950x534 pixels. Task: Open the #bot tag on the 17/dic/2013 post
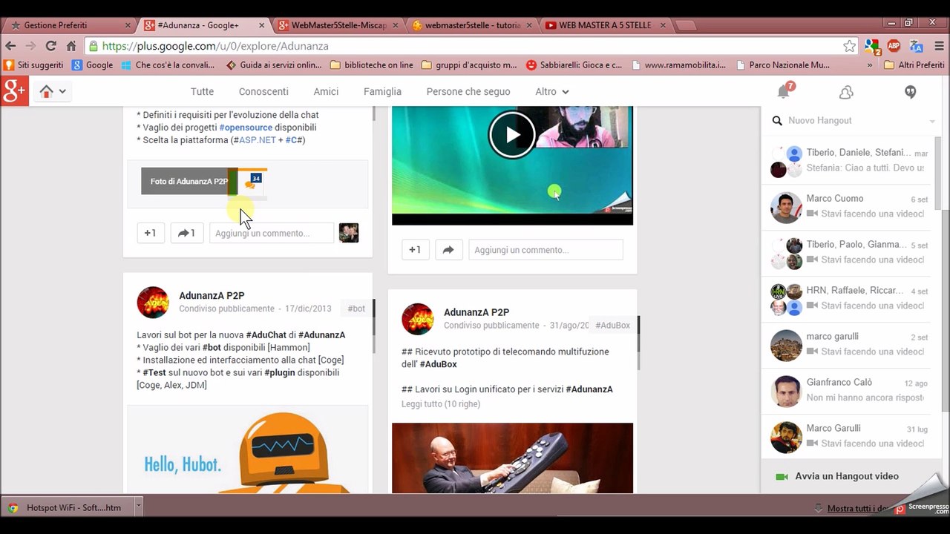[x=356, y=309]
